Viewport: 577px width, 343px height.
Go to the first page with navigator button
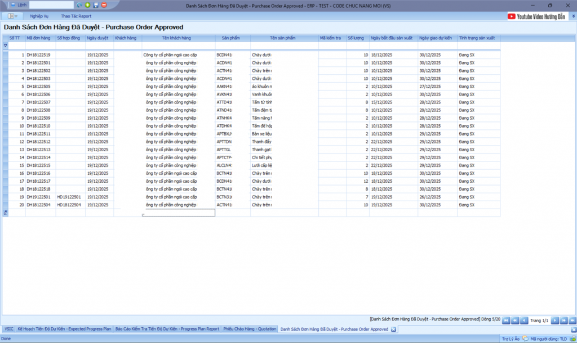pyautogui.click(x=505, y=321)
